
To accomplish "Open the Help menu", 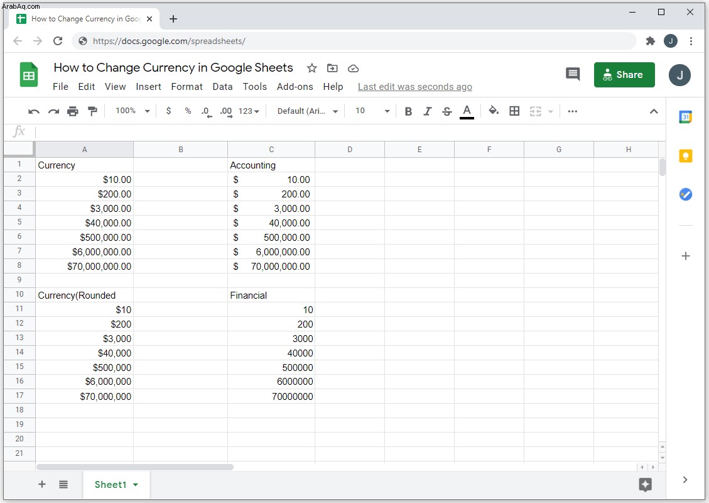I will [x=333, y=87].
